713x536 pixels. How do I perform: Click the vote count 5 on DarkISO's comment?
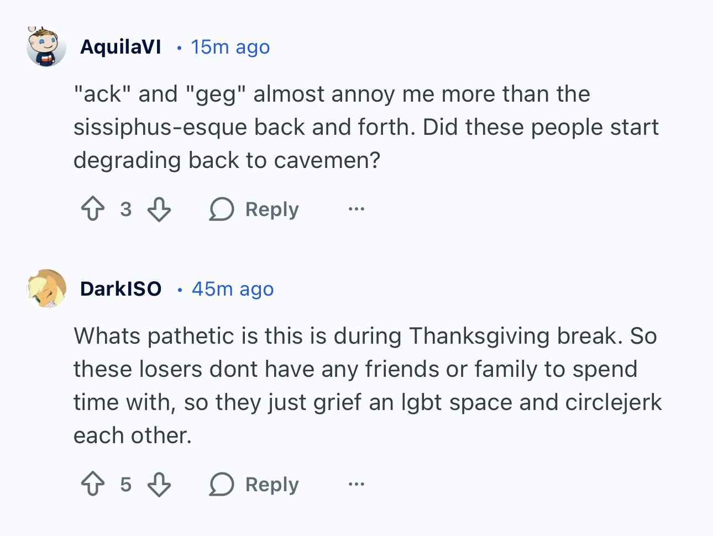126,485
